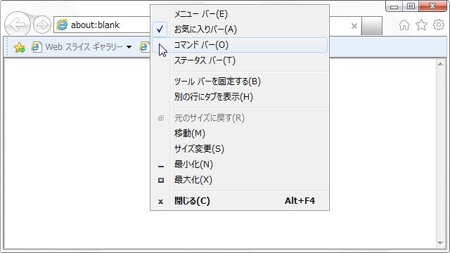Choose 閉じる(C) in the context menu
The height and width of the screenshot is (253, 450).
coord(240,201)
